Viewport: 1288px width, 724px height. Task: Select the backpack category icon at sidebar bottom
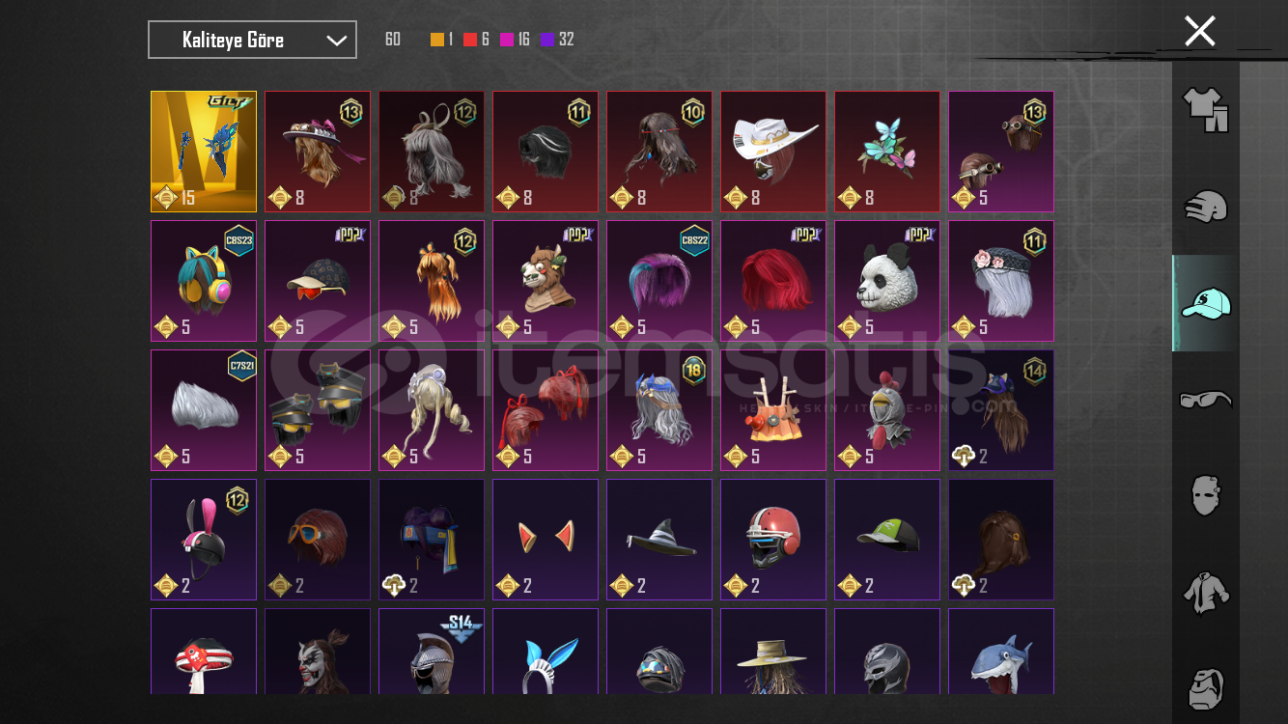1205,687
